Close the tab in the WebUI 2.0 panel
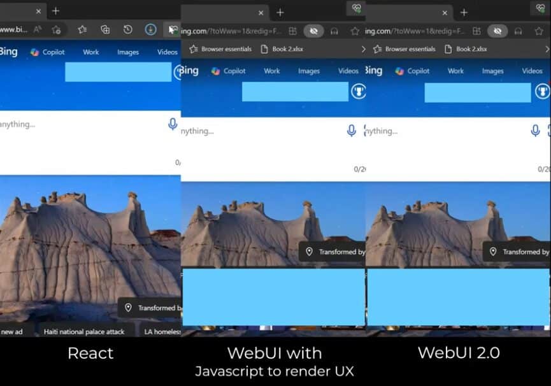The image size is (551, 386). coord(445,13)
